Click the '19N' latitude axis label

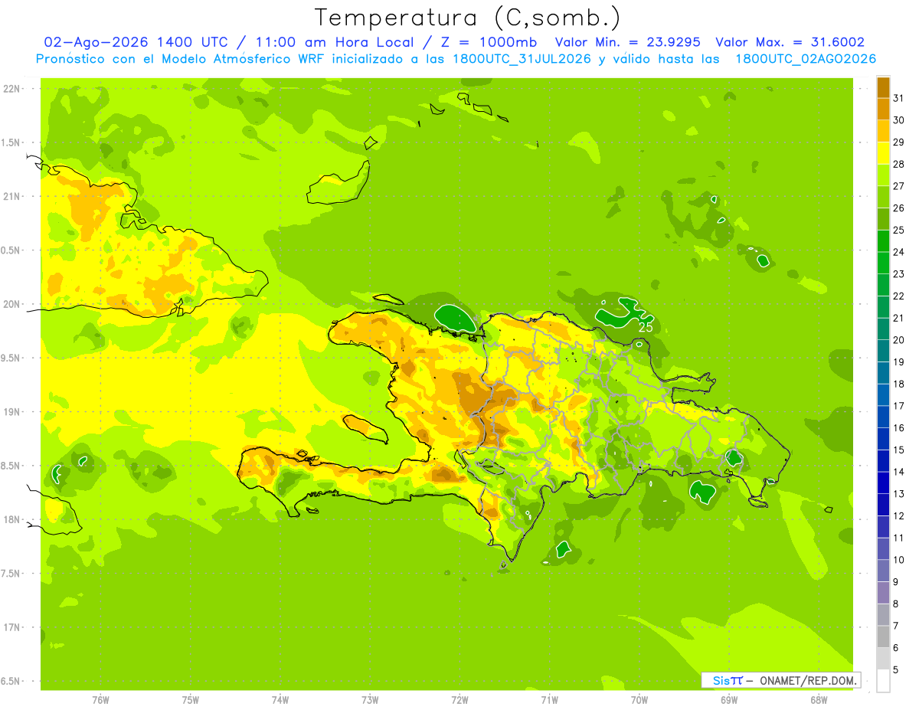coord(12,412)
